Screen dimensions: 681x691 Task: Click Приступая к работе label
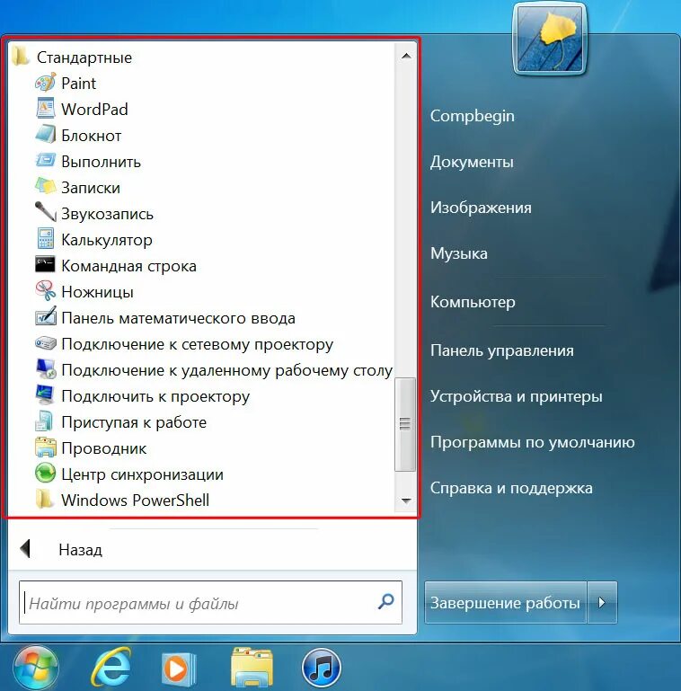134,422
